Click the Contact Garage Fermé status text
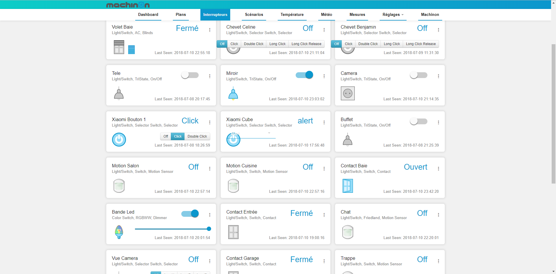The height and width of the screenshot is (274, 556). 301,260
